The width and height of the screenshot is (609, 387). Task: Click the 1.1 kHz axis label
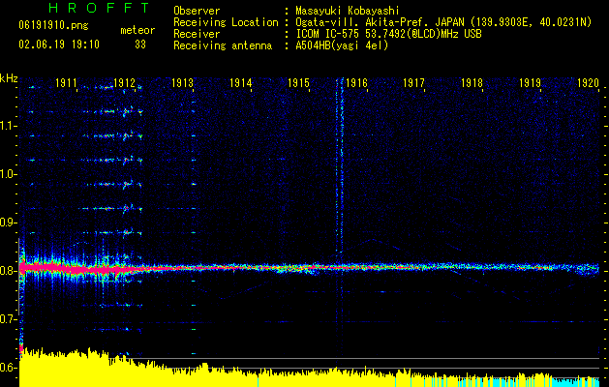pos(9,126)
